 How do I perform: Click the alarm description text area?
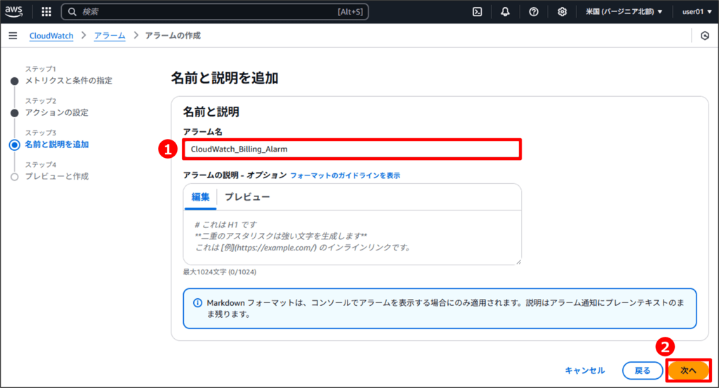point(352,237)
